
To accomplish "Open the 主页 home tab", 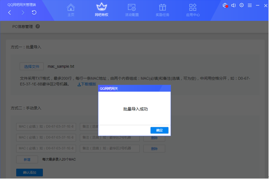I will point(71,10).
